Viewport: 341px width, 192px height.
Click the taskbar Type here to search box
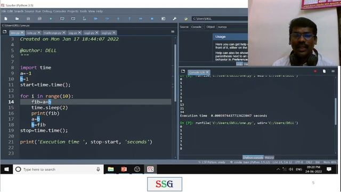(58, 169)
